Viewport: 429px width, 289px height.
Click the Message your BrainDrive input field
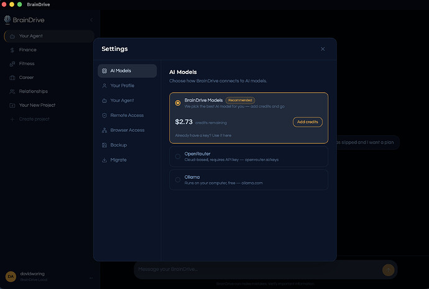coord(257,269)
